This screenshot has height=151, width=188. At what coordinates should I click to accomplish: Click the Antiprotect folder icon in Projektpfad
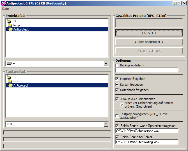[x=11, y=29]
